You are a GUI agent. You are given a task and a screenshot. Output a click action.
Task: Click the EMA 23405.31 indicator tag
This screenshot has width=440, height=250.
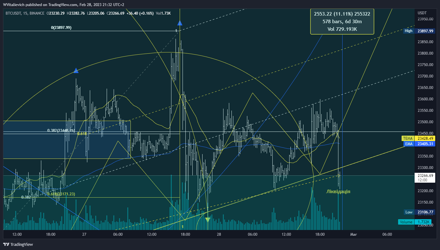(419, 144)
